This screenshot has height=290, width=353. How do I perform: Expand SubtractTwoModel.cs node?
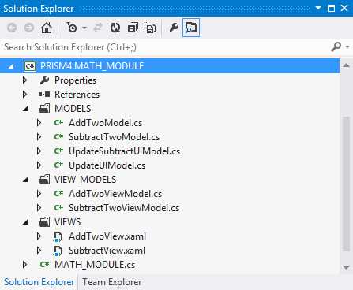tap(39, 137)
